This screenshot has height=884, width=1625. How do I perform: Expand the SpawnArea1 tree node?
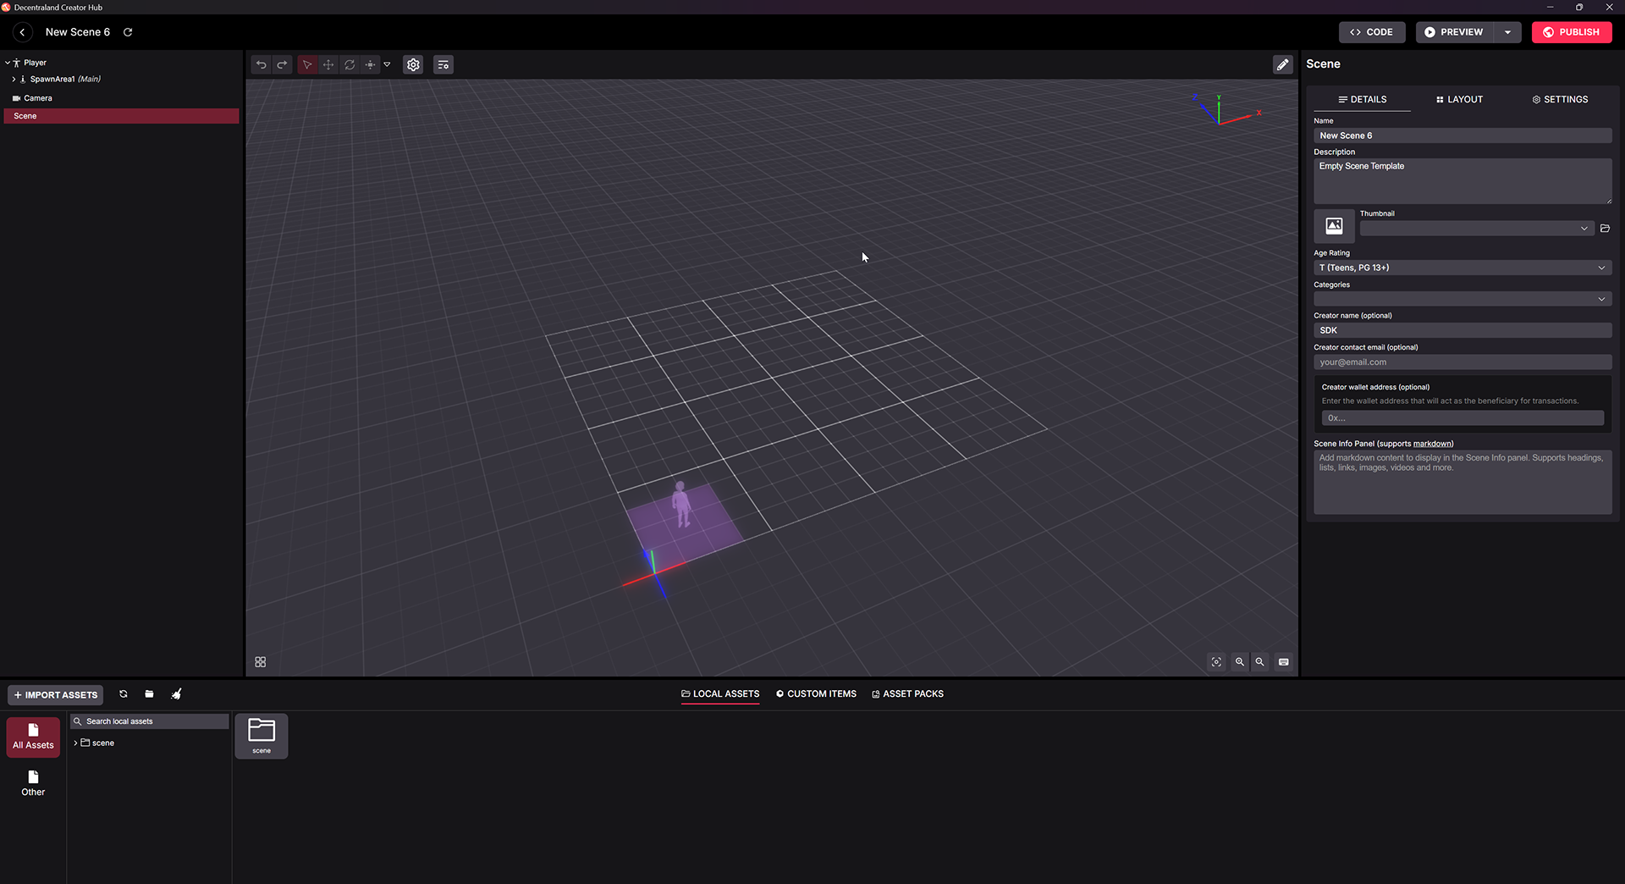pyautogui.click(x=14, y=80)
